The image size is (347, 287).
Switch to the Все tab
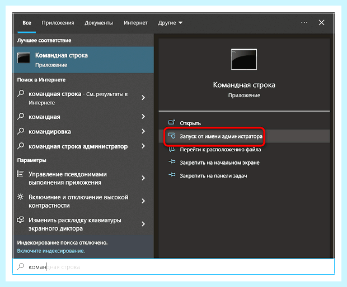tap(27, 23)
